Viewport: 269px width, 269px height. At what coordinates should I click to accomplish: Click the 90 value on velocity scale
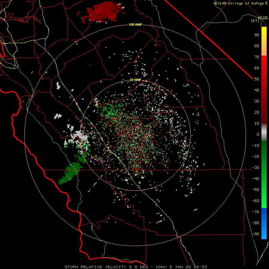point(257,35)
